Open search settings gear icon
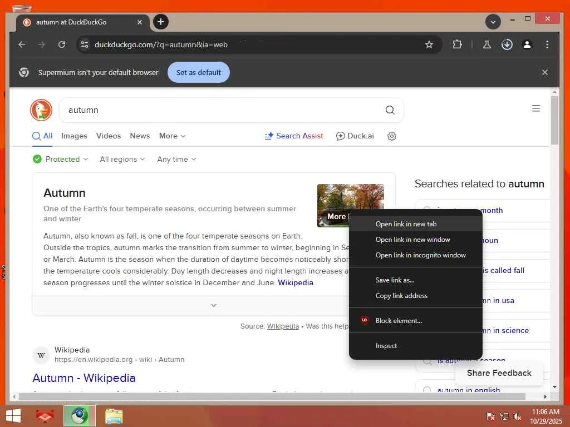 click(x=391, y=136)
